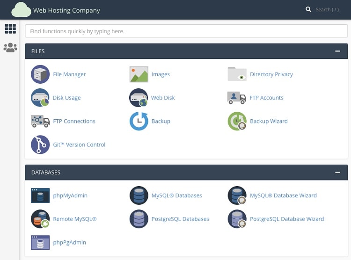The width and height of the screenshot is (351, 260).
Task: Click the Remote MySQL icon
Action: (40, 219)
